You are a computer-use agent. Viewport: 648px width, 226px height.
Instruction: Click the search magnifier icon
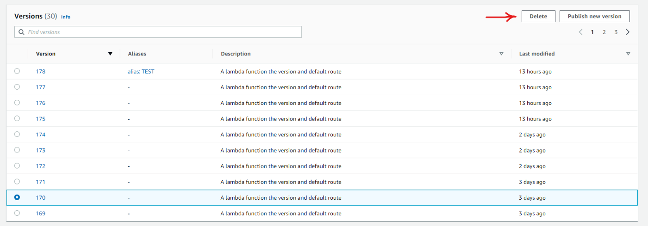click(x=21, y=32)
